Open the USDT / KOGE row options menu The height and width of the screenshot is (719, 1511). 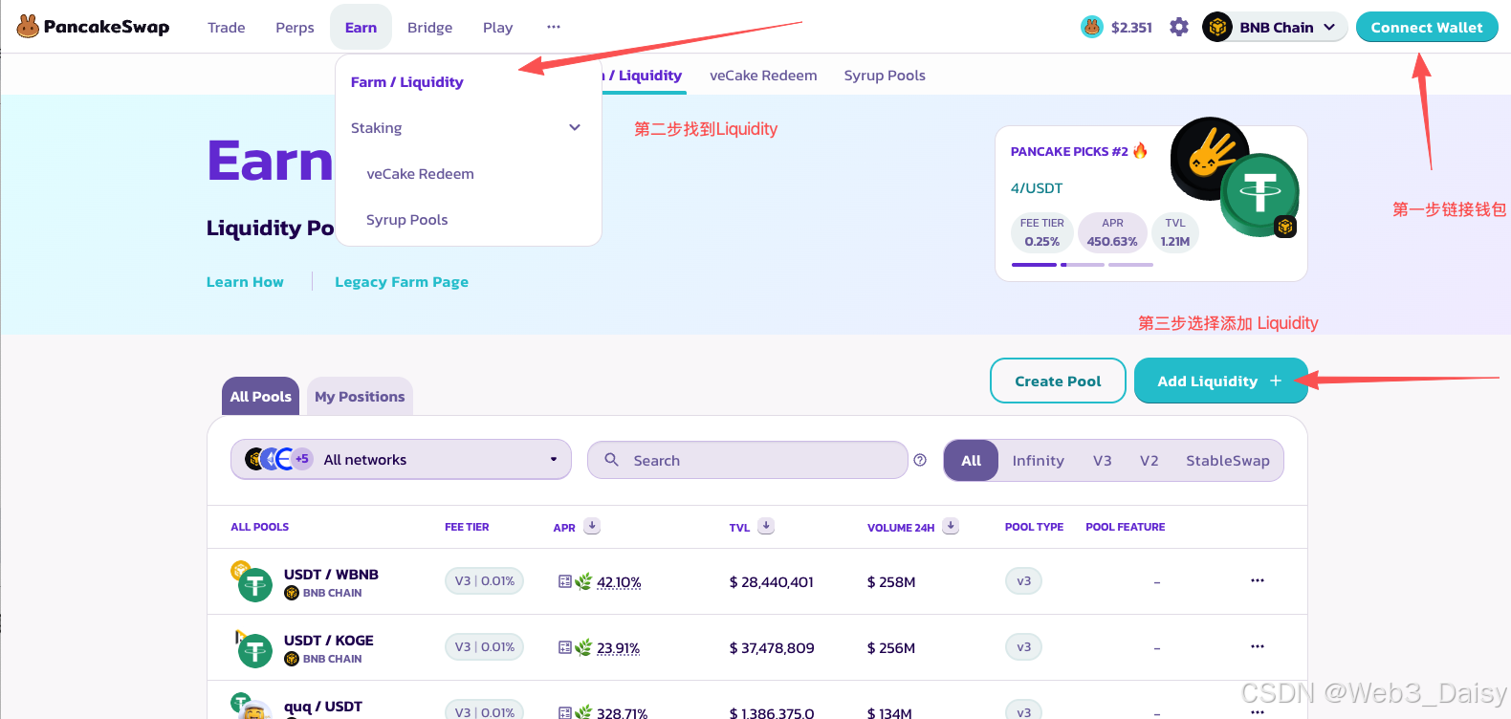pos(1258,646)
